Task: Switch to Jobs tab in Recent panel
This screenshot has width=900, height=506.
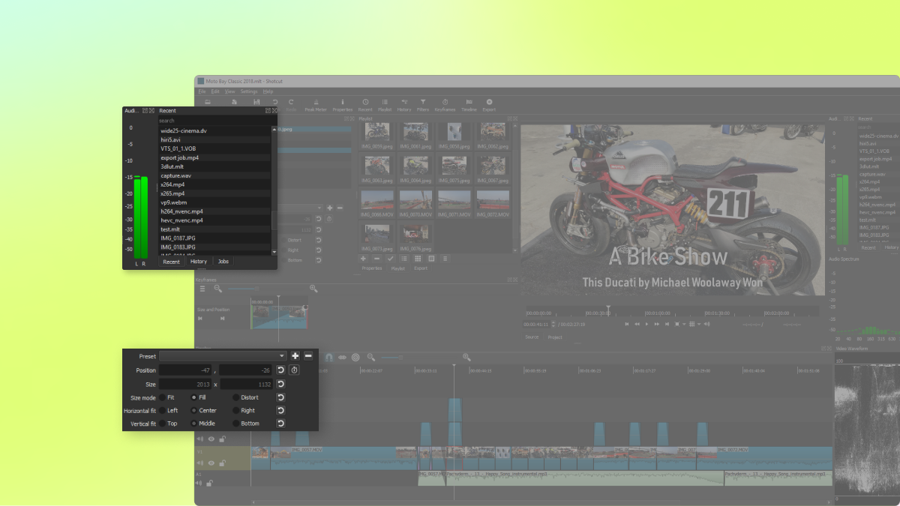Action: pos(223,262)
